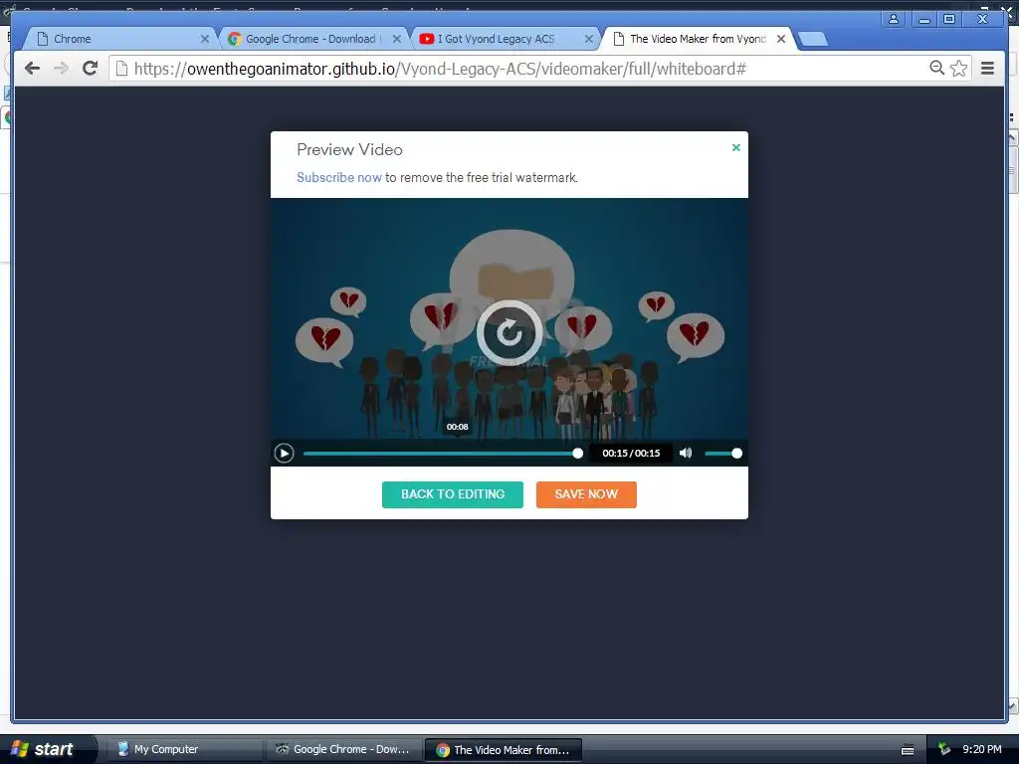This screenshot has height=764, width=1019.
Task: Close the Google Chrome - Download tab
Action: [x=396, y=39]
